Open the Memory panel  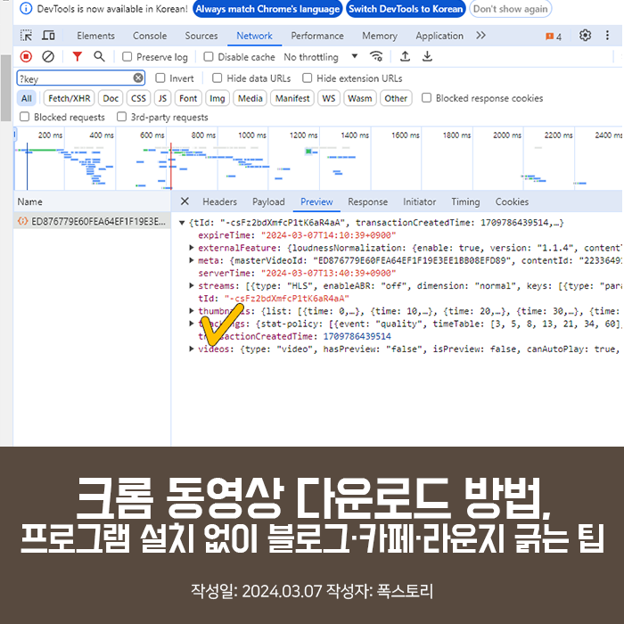(380, 36)
